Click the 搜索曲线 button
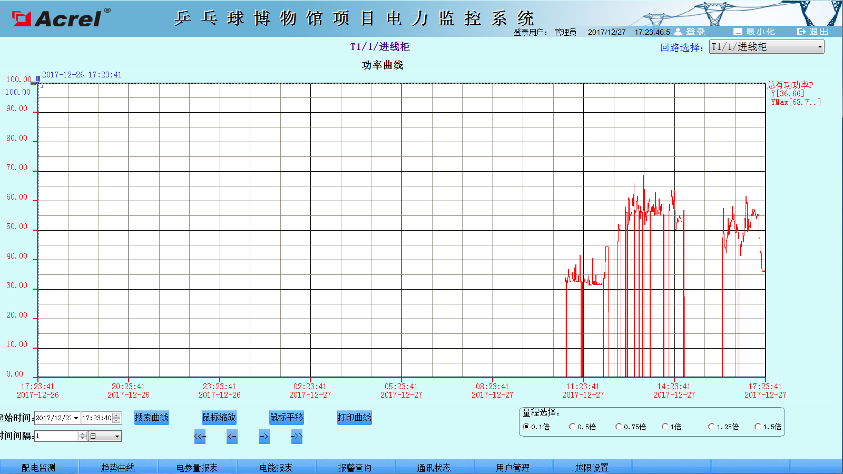843x474 pixels. click(x=152, y=418)
